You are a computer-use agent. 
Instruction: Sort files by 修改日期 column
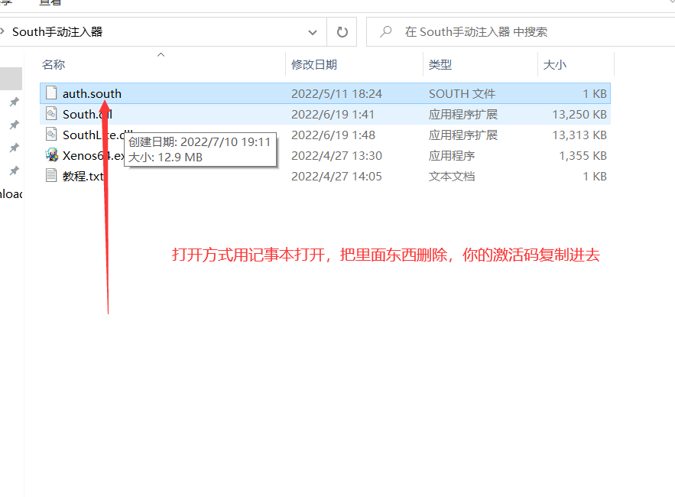pos(314,64)
